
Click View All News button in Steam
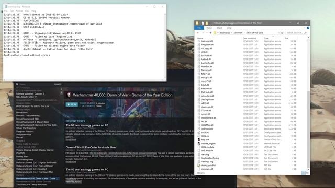[73, 182]
